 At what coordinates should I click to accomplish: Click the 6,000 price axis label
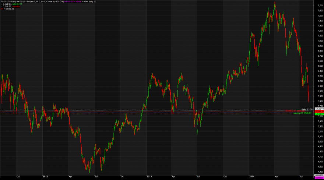point(320,91)
